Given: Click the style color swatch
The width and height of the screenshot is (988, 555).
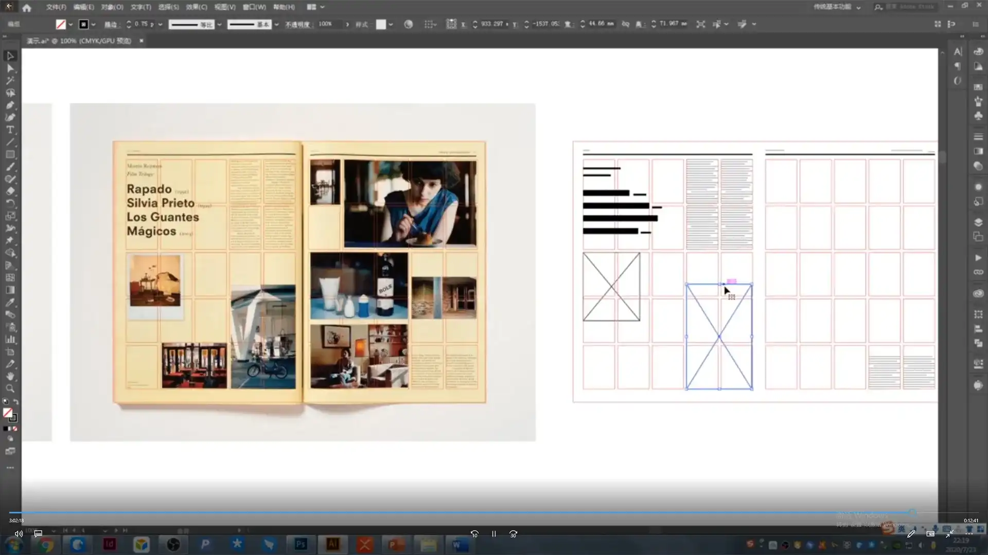Looking at the screenshot, I should click(381, 24).
